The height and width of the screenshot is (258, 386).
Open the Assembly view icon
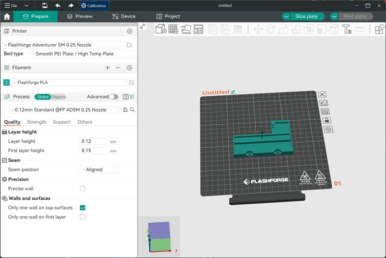(379, 29)
